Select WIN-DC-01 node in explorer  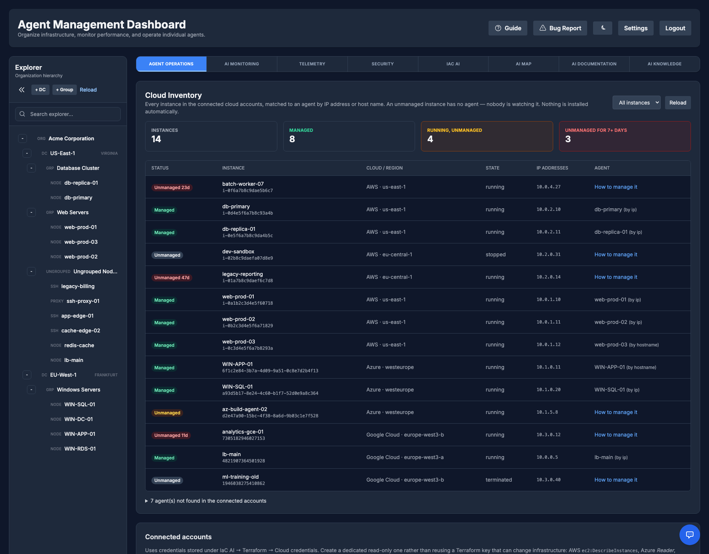point(79,419)
